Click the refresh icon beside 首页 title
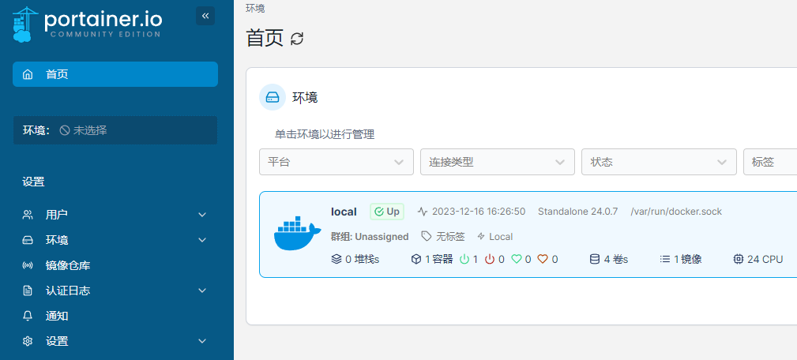 coord(297,39)
